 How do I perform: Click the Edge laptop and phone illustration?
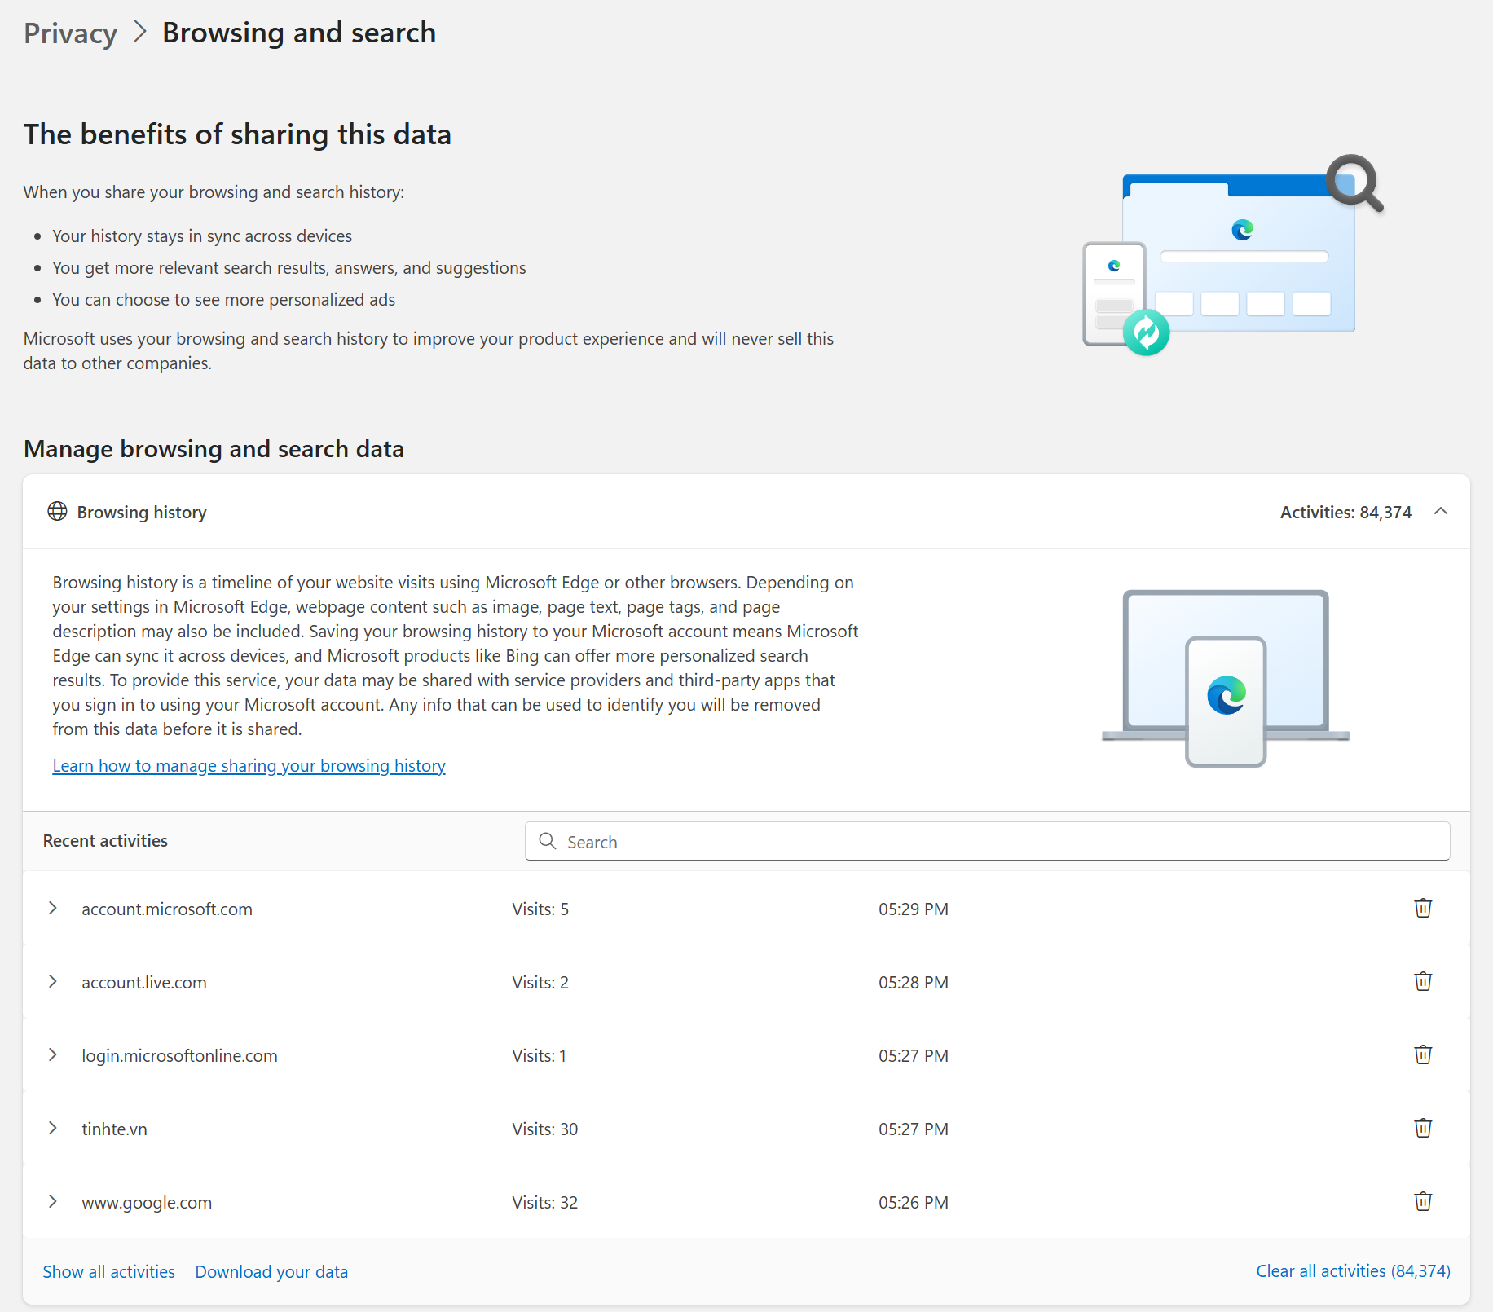tap(1225, 678)
